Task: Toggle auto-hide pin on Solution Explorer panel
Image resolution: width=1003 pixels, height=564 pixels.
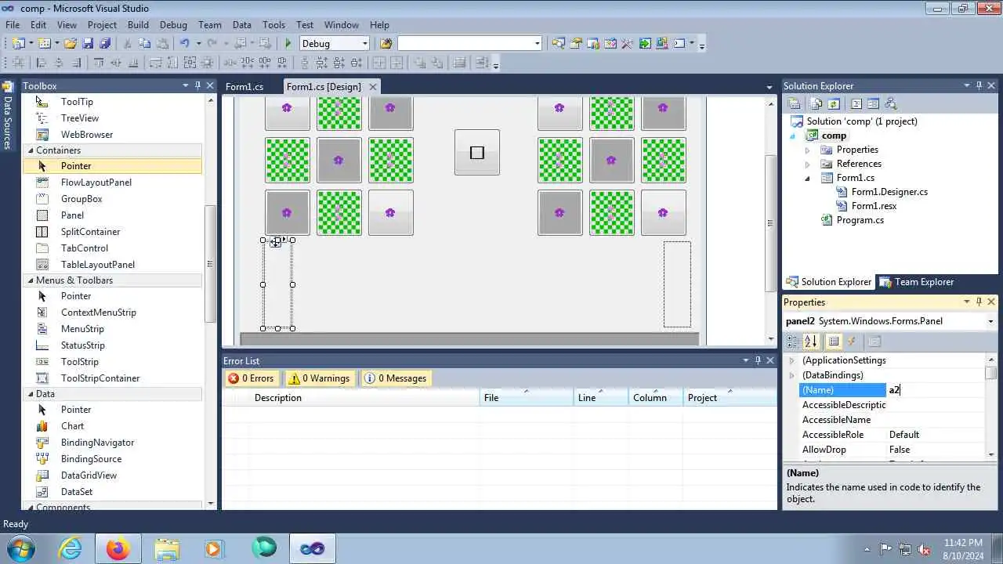Action: 979,85
